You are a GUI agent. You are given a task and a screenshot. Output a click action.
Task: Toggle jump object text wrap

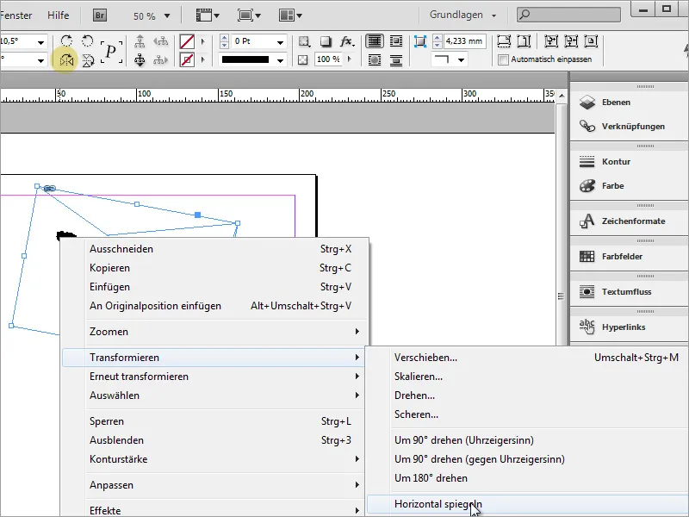pos(396,60)
